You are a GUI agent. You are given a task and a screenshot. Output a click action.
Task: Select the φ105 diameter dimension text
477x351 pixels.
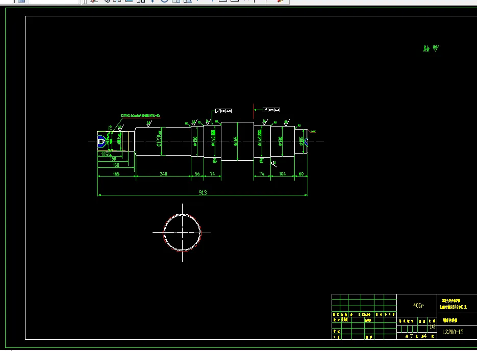click(x=301, y=141)
